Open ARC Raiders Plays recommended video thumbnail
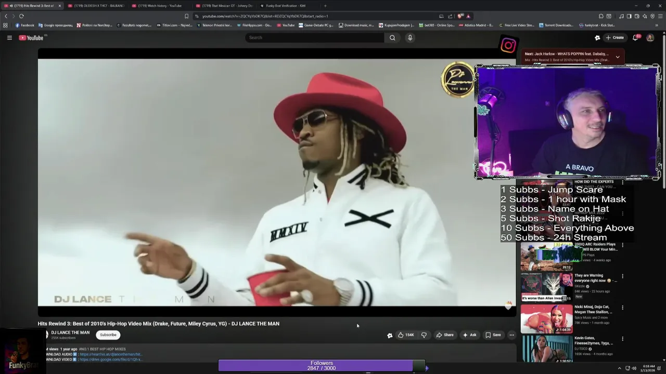666x374 pixels. point(546,256)
